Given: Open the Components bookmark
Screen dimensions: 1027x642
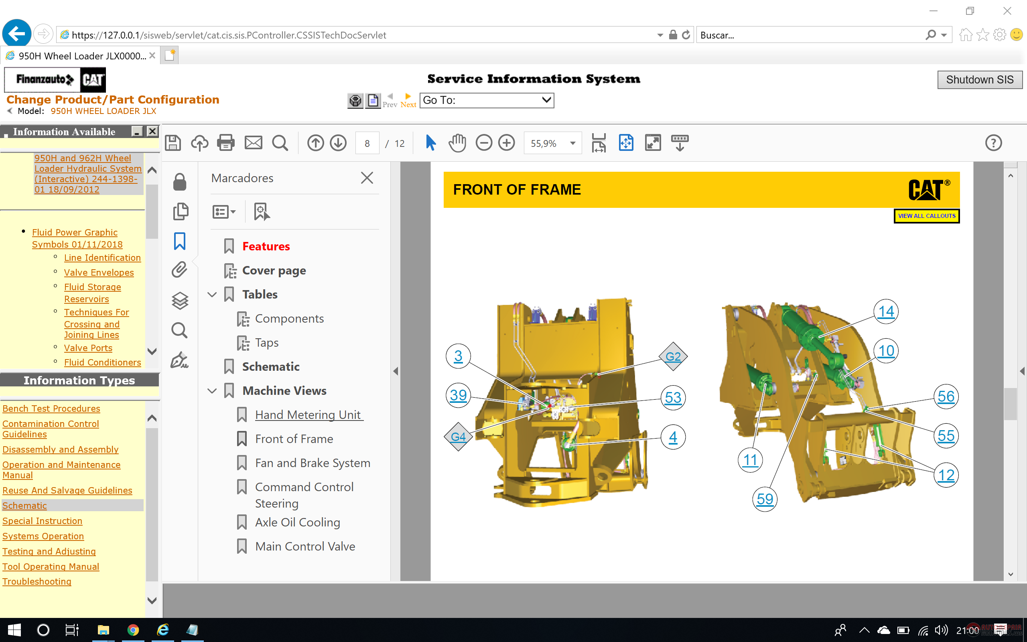Looking at the screenshot, I should [x=289, y=319].
